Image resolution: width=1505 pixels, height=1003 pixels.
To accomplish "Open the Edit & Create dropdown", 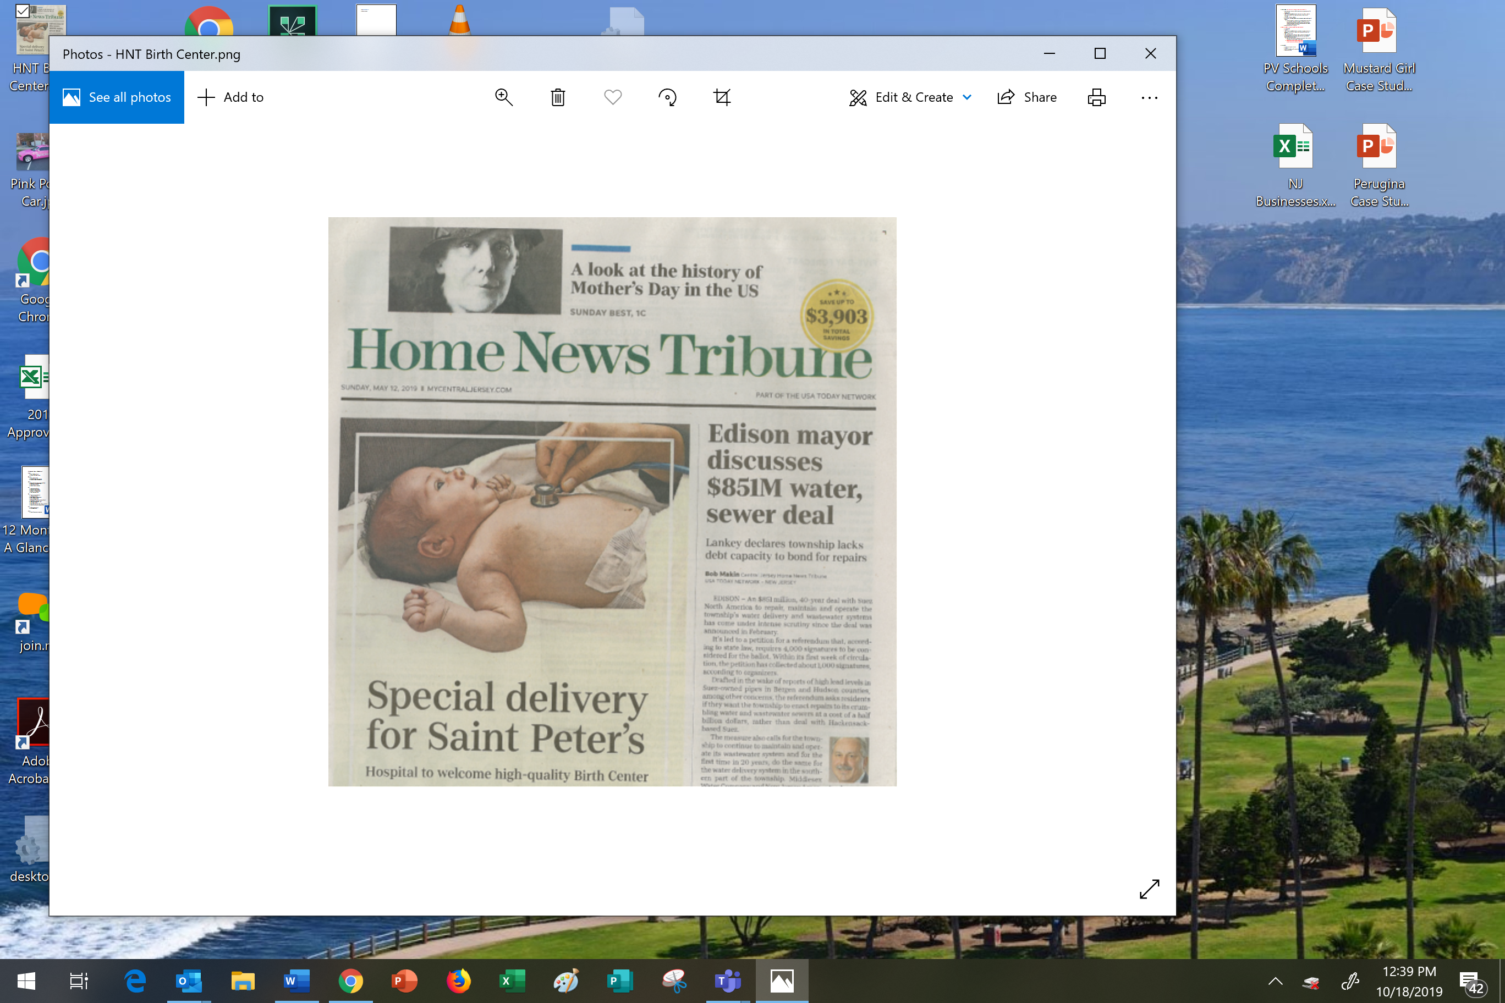I will point(910,97).
